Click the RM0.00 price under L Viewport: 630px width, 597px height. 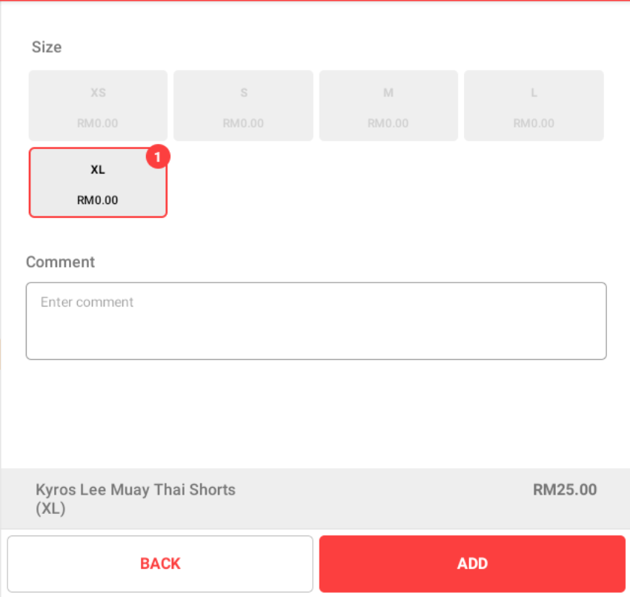pyautogui.click(x=534, y=123)
